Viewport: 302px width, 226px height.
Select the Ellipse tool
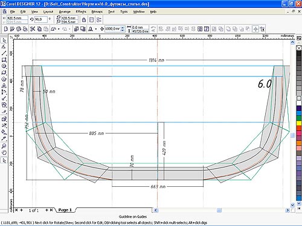click(x=4, y=66)
